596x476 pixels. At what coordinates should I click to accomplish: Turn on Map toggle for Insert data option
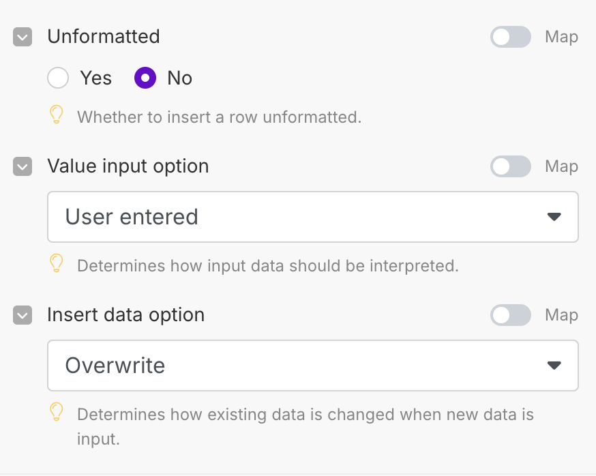tap(510, 315)
